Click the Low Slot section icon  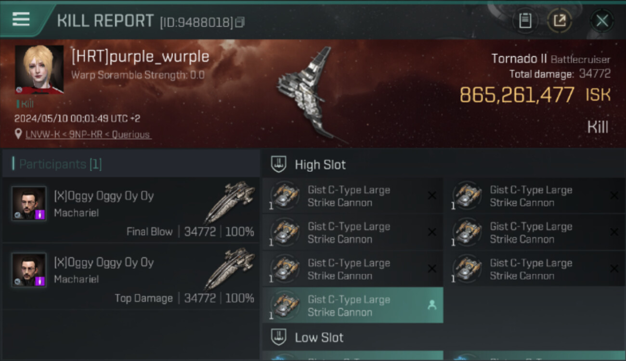[279, 337]
